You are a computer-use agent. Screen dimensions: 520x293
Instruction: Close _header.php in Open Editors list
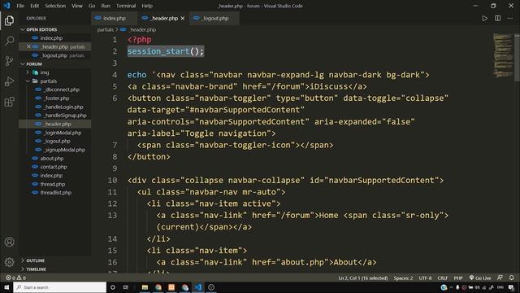tap(28, 46)
